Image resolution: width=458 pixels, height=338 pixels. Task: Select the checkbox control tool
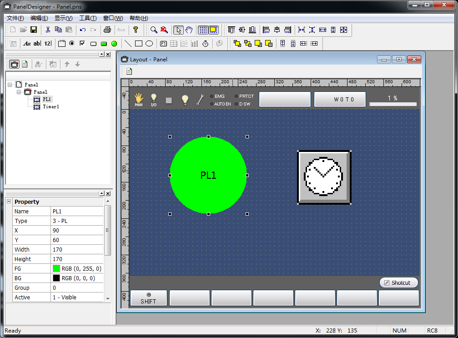click(x=82, y=44)
